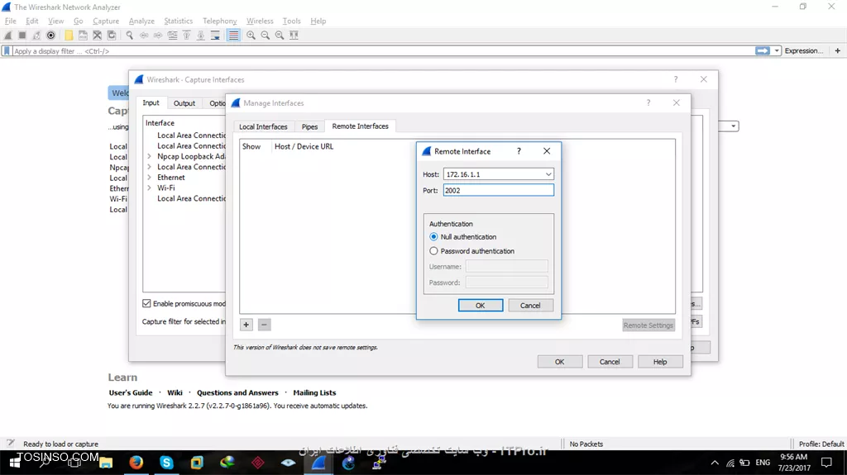Viewport: 847px width, 475px height.
Task: Click the go to packet icon
Action: [172, 35]
